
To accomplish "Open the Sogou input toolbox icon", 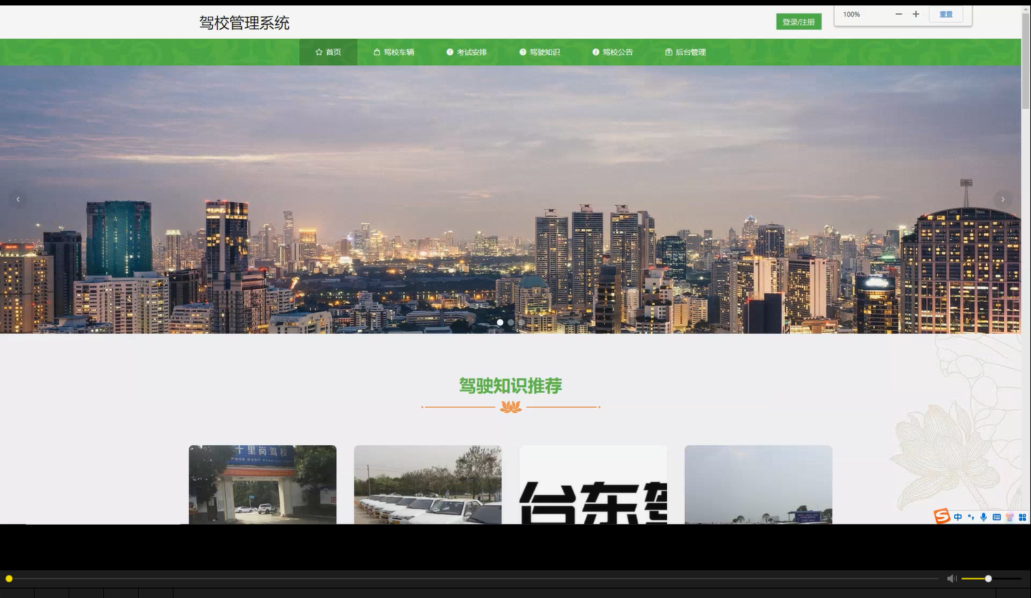I will (x=1022, y=517).
